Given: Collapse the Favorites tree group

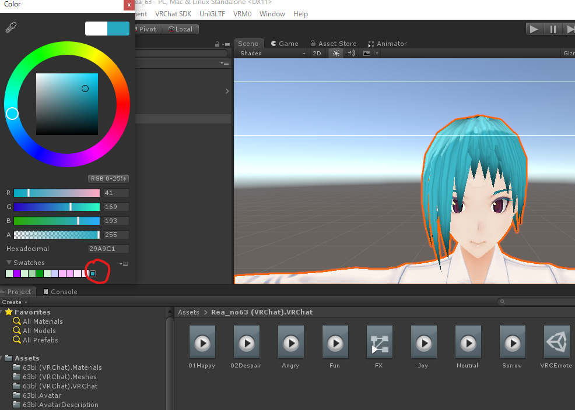Looking at the screenshot, I should click(x=2, y=312).
